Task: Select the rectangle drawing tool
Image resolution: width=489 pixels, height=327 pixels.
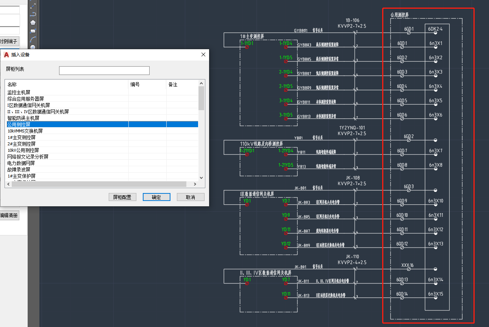Action: (x=33, y=31)
